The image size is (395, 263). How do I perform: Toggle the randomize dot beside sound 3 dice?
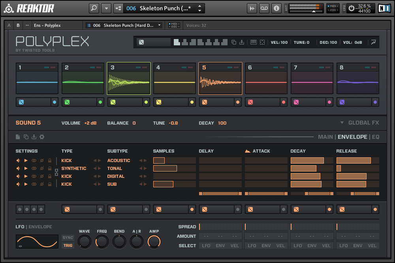(146, 102)
